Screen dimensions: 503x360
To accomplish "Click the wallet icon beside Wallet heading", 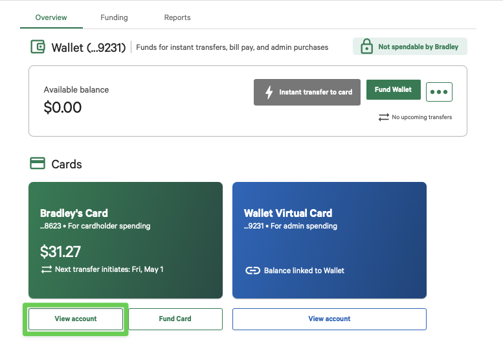I will point(38,47).
